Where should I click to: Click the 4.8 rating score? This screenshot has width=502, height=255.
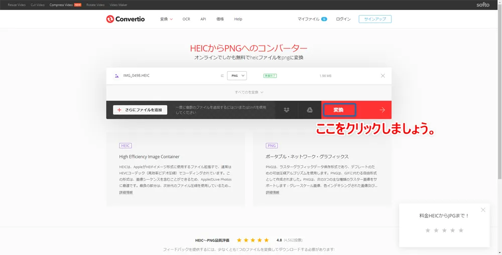pos(279,240)
